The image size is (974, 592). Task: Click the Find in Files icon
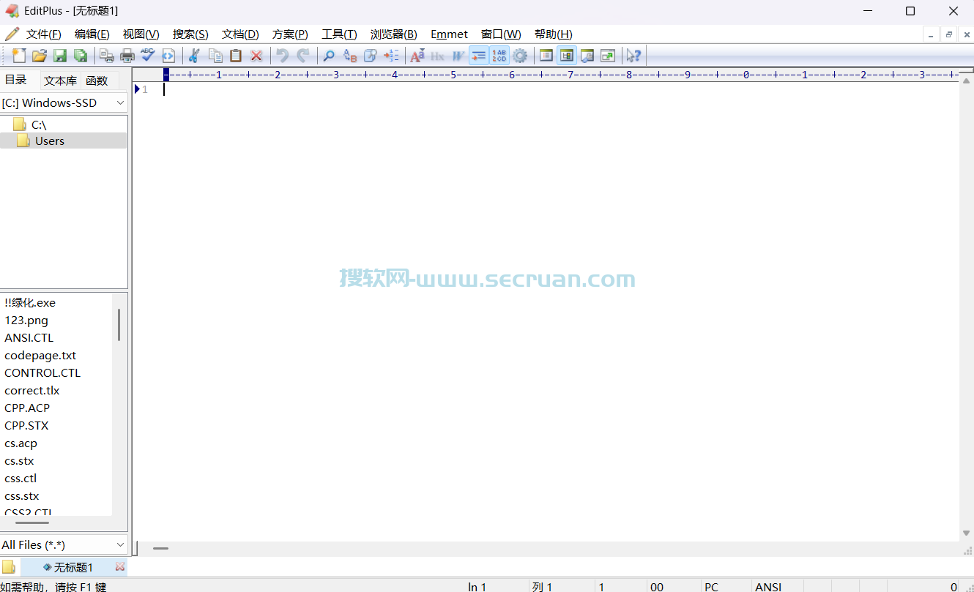(x=371, y=56)
